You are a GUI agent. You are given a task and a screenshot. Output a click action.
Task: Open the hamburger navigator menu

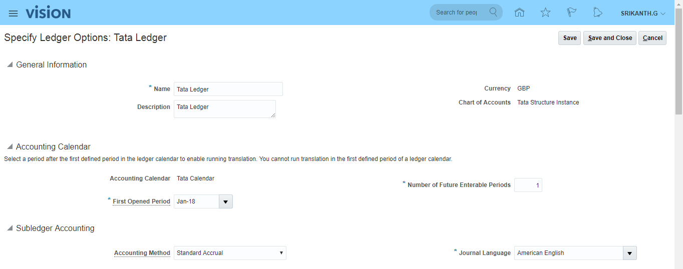14,13
